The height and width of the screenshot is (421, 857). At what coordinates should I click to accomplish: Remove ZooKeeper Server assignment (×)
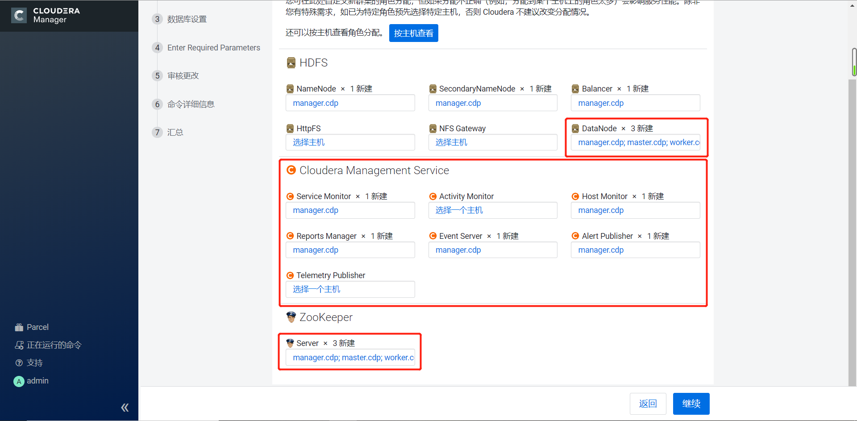(325, 343)
